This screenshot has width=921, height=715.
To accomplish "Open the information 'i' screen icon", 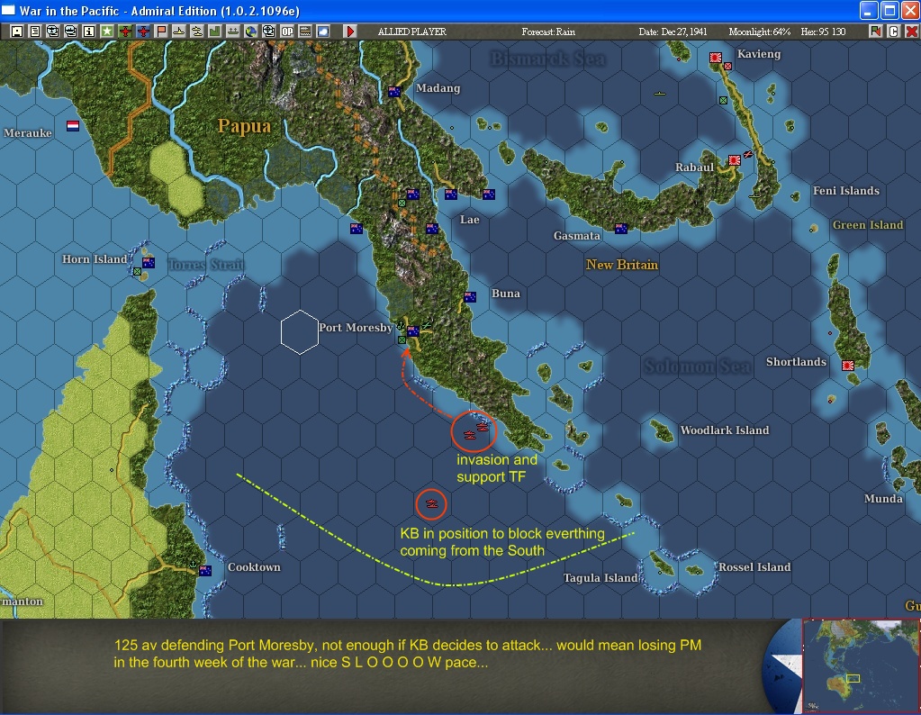I will click(x=89, y=32).
